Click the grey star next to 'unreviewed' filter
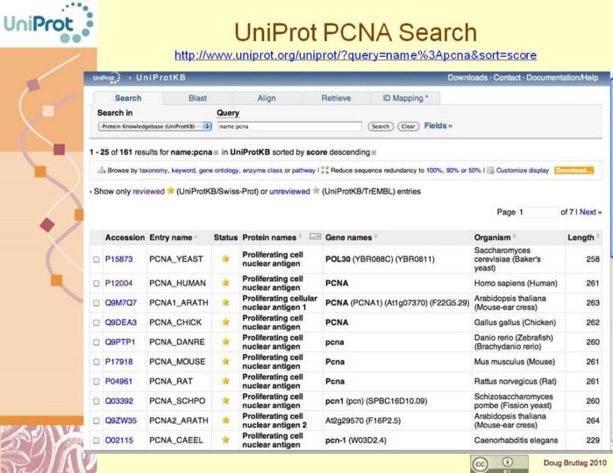 [x=316, y=190]
